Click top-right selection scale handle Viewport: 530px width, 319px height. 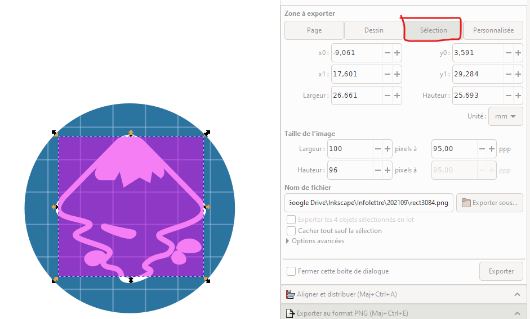(x=207, y=133)
